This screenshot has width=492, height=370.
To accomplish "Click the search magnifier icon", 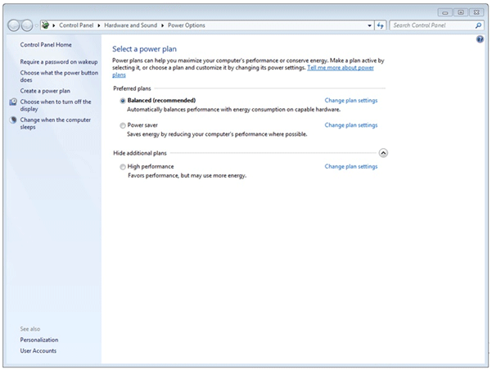I will click(478, 25).
